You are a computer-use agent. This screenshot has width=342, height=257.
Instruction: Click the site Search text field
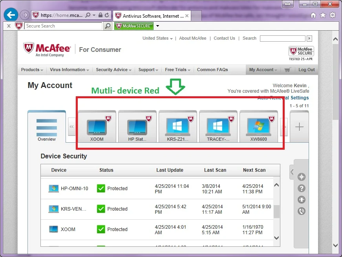tap(282, 39)
